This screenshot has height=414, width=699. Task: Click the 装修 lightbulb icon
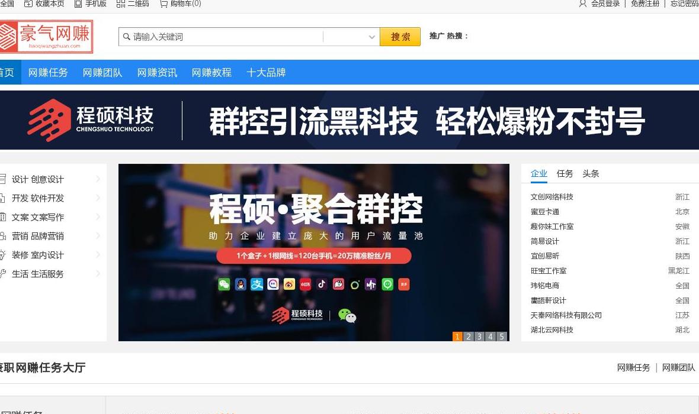(x=2, y=255)
